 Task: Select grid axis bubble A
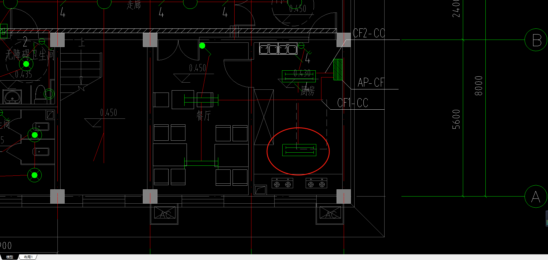click(x=536, y=196)
